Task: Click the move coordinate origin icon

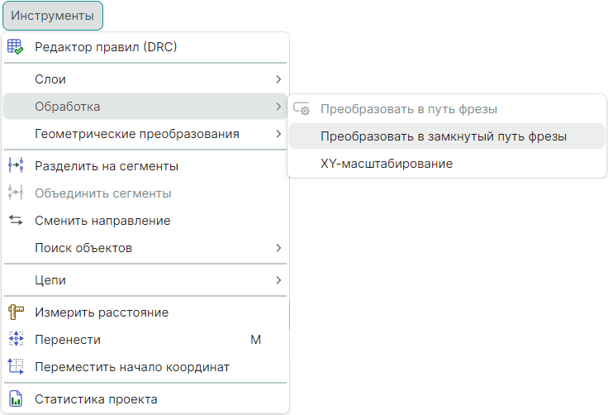Action: point(16,366)
